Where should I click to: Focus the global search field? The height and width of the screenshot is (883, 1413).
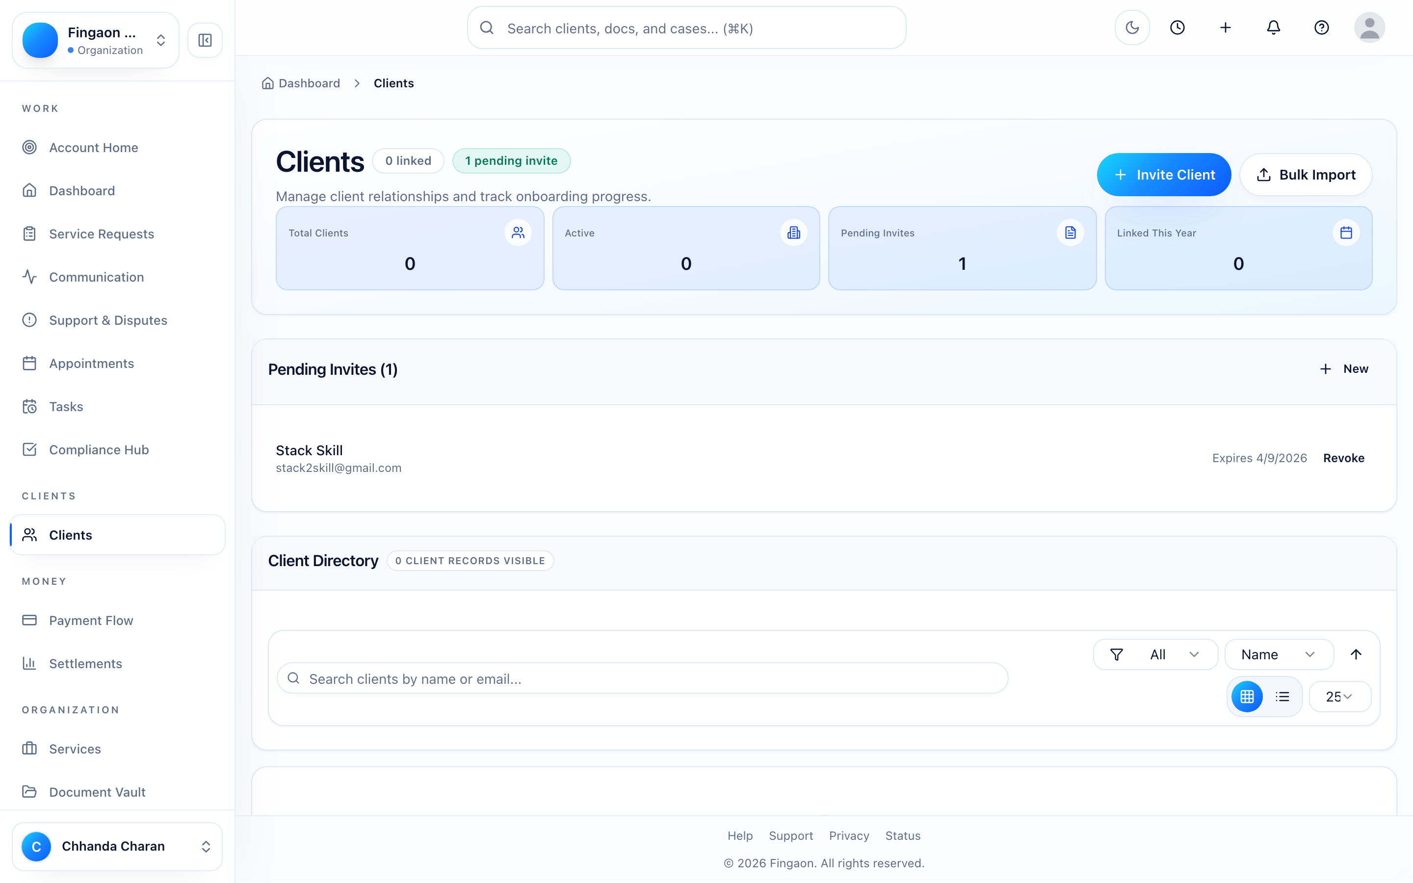(x=687, y=28)
